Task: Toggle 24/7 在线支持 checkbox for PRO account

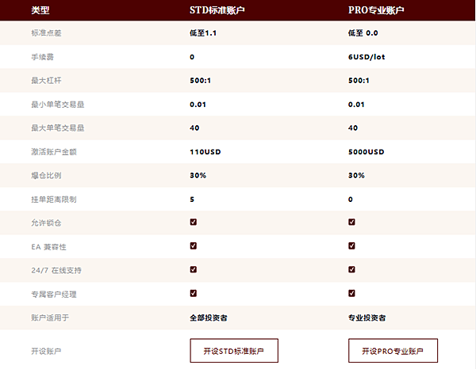Action: [351, 269]
